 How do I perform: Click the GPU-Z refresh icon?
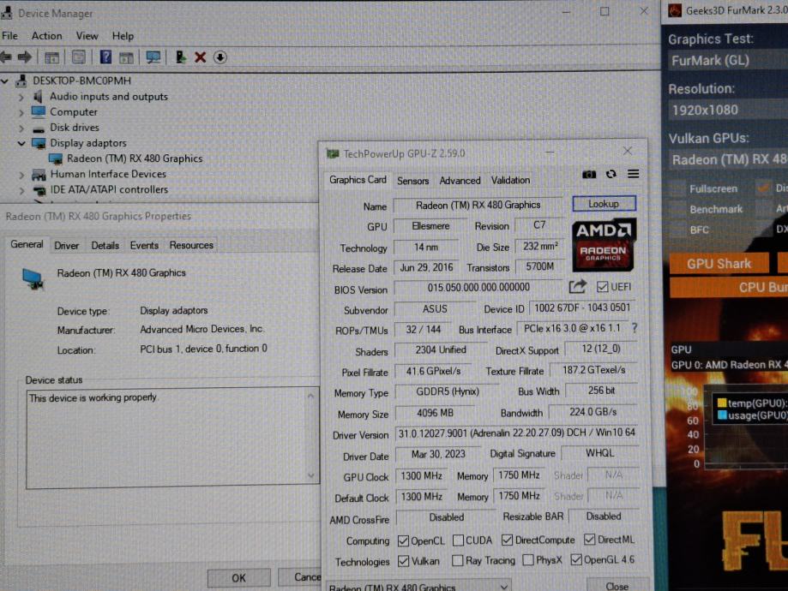(x=611, y=174)
